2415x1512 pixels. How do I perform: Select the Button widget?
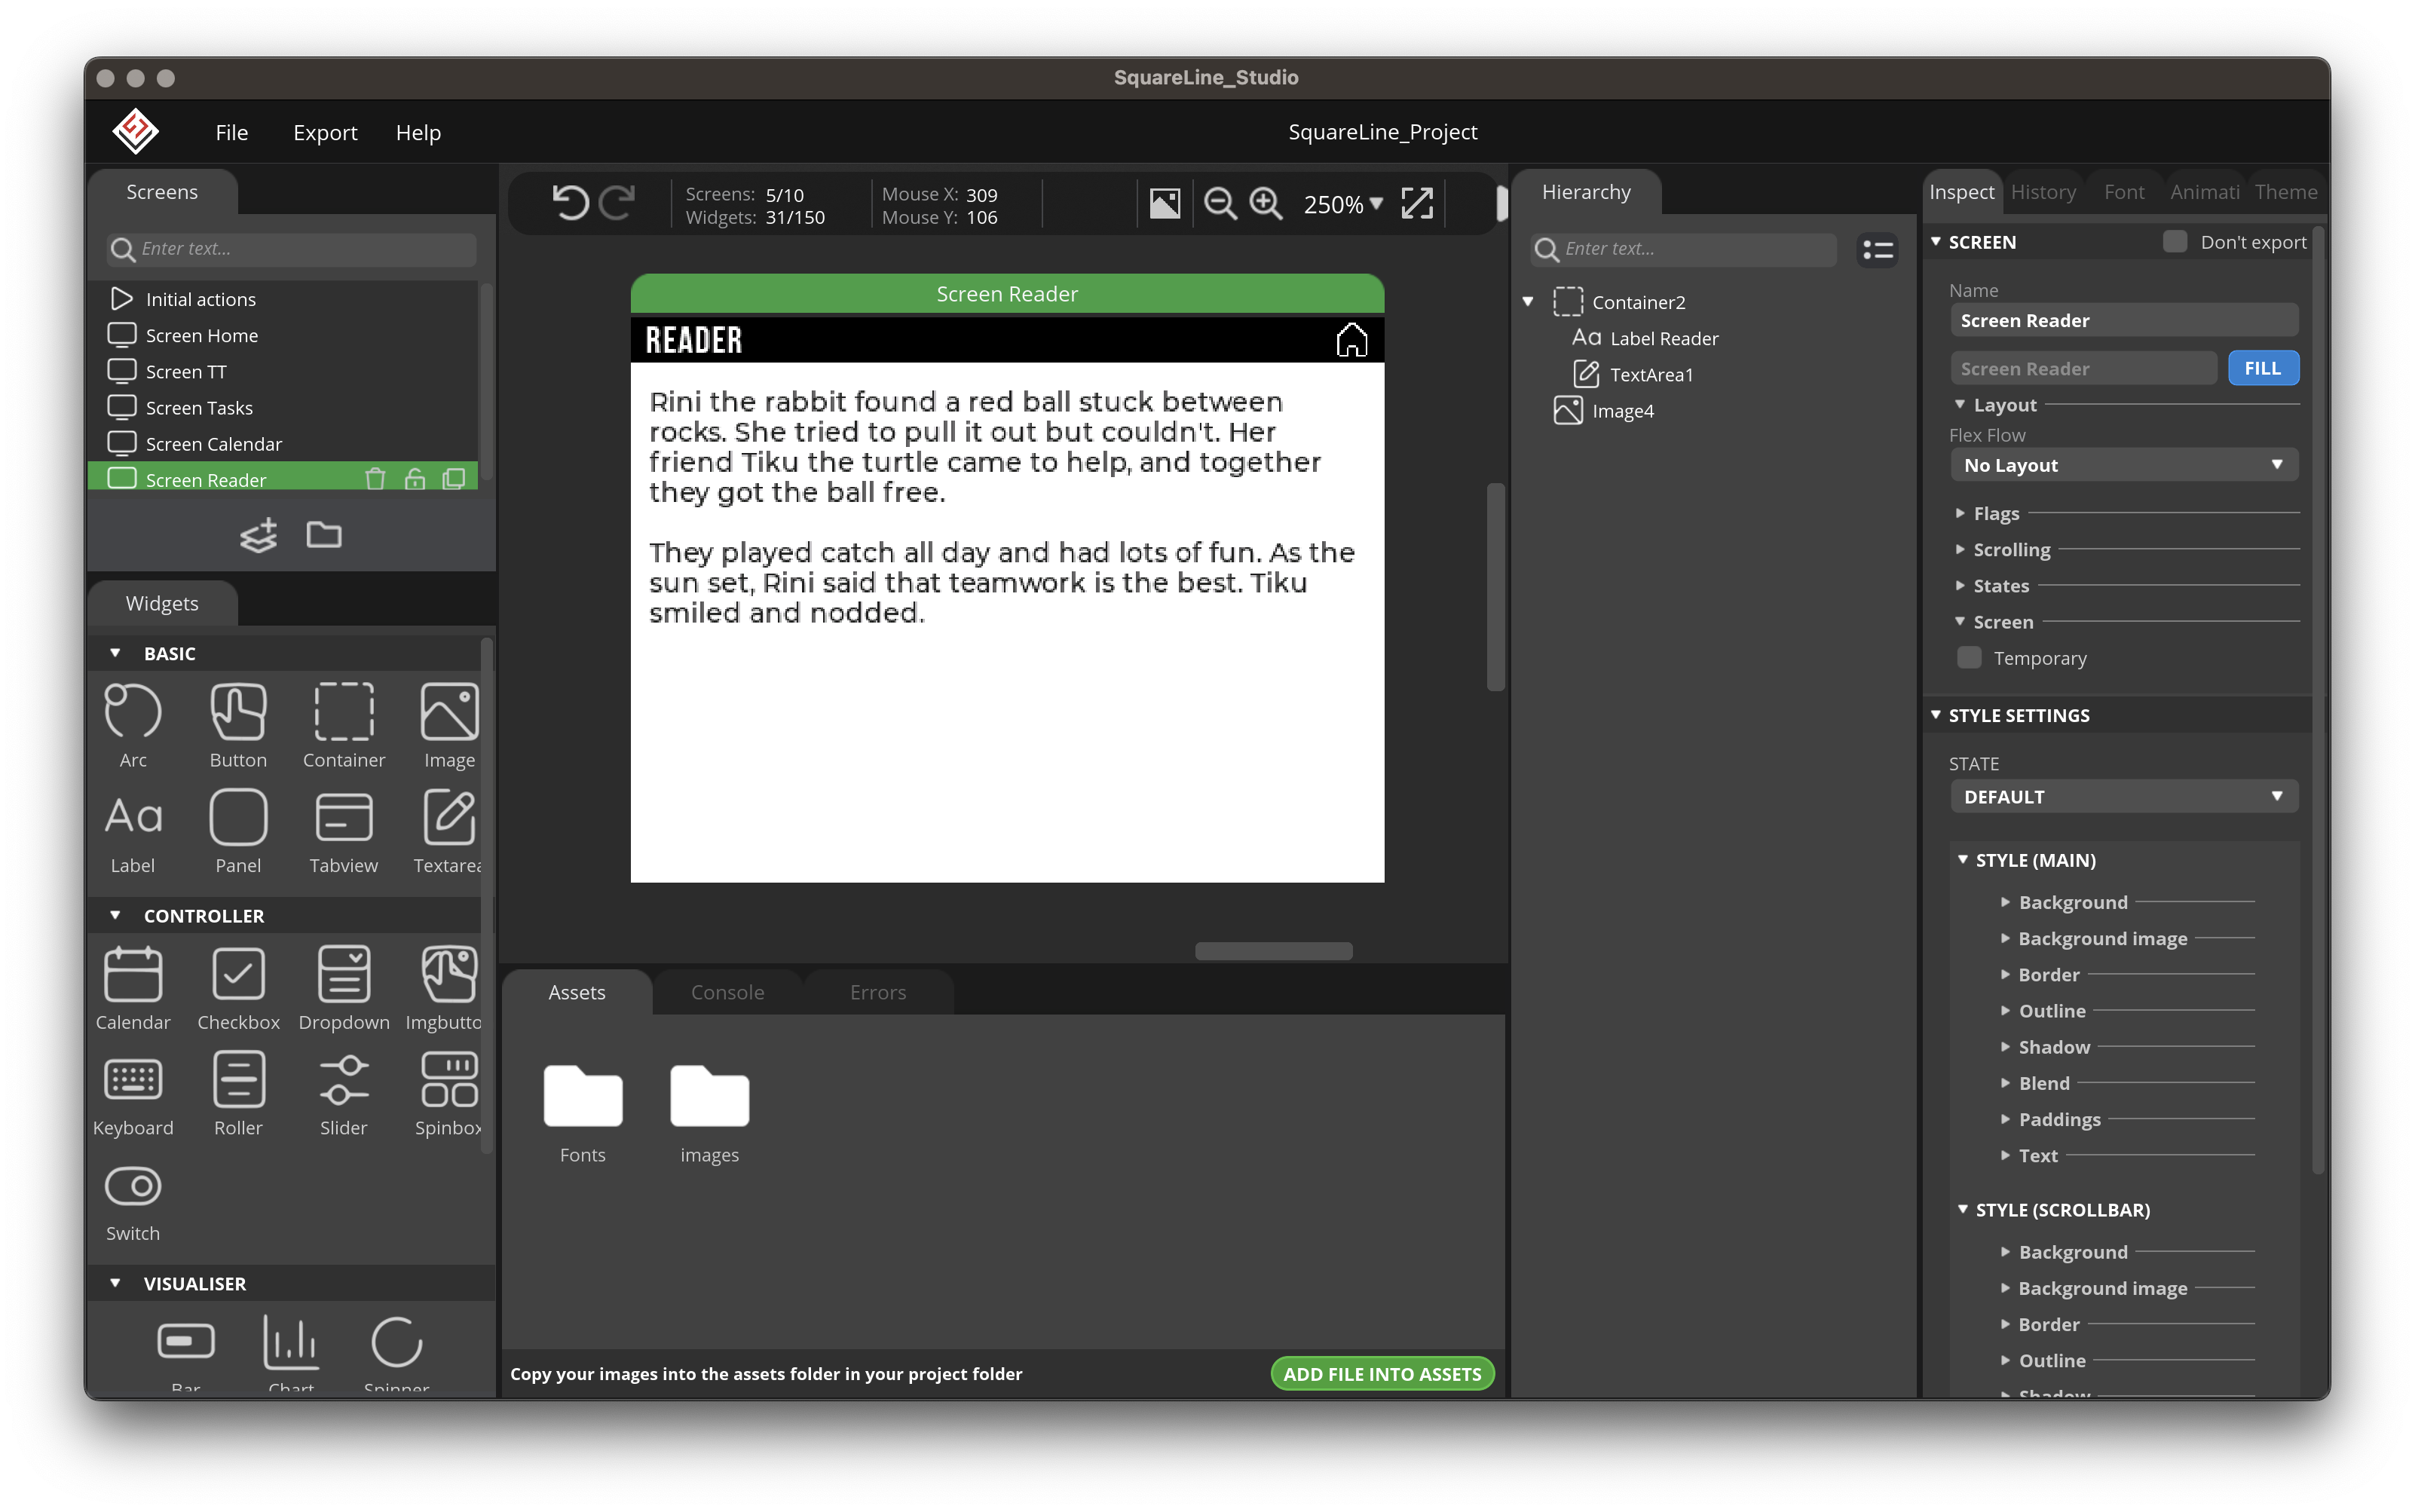pyautogui.click(x=238, y=725)
